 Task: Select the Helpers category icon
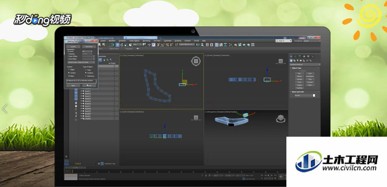click(304, 61)
